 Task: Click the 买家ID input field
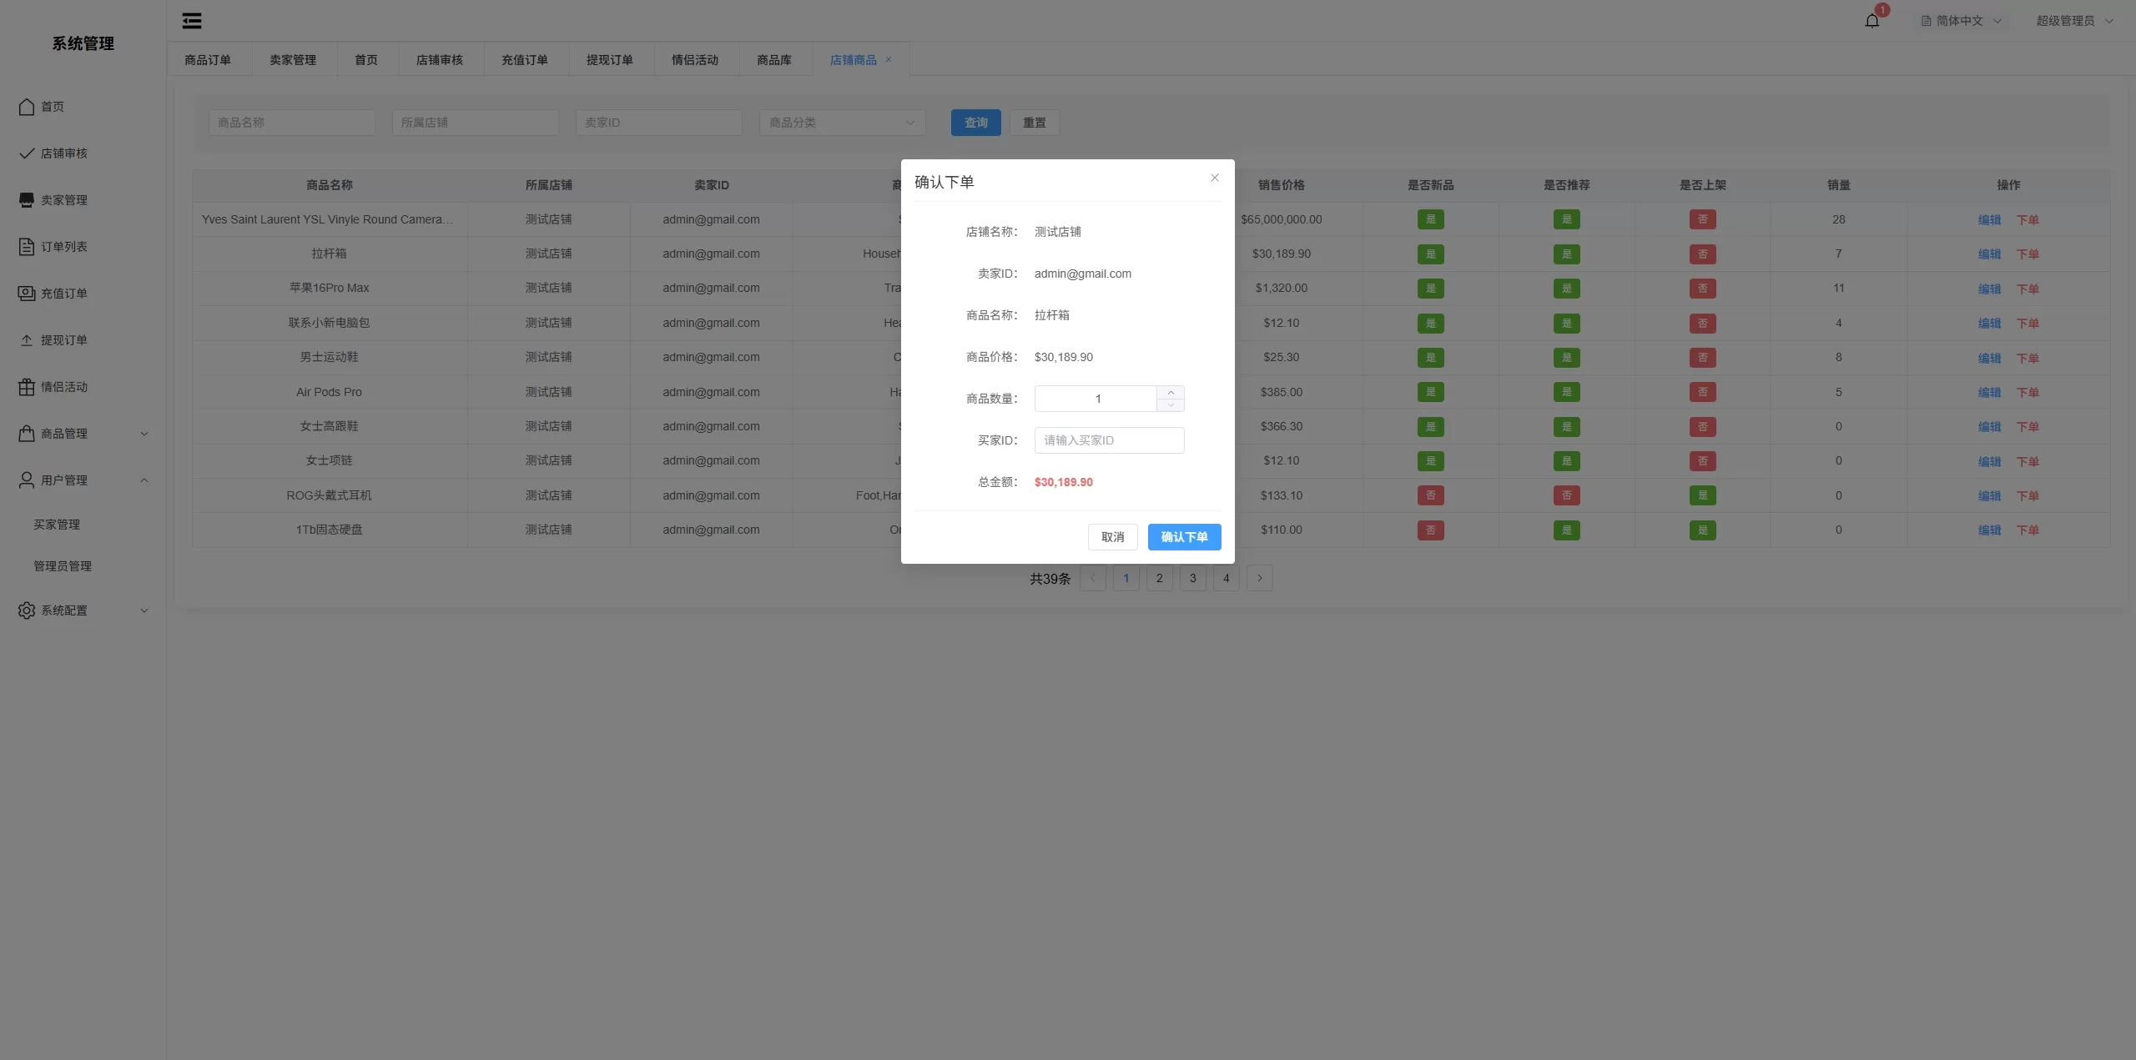pyautogui.click(x=1109, y=440)
